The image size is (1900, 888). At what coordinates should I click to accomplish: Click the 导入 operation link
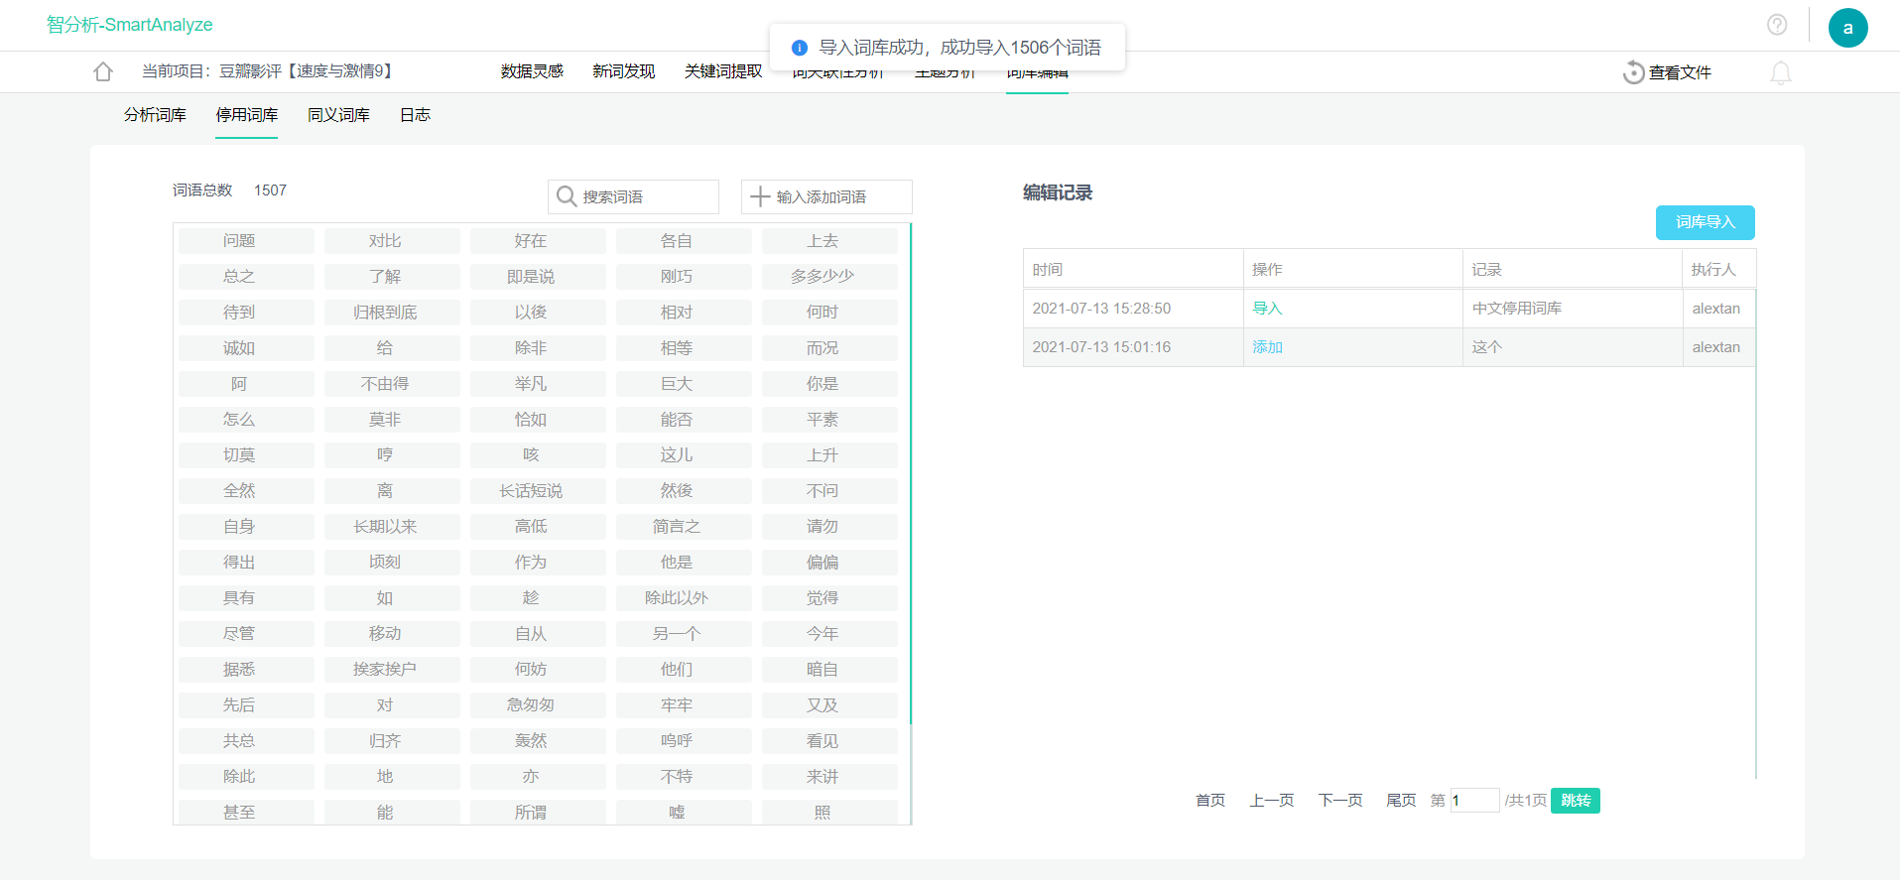pos(1267,309)
